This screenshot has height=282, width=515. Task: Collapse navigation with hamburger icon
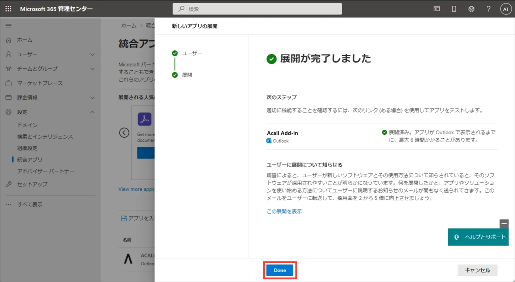pyautogui.click(x=8, y=26)
